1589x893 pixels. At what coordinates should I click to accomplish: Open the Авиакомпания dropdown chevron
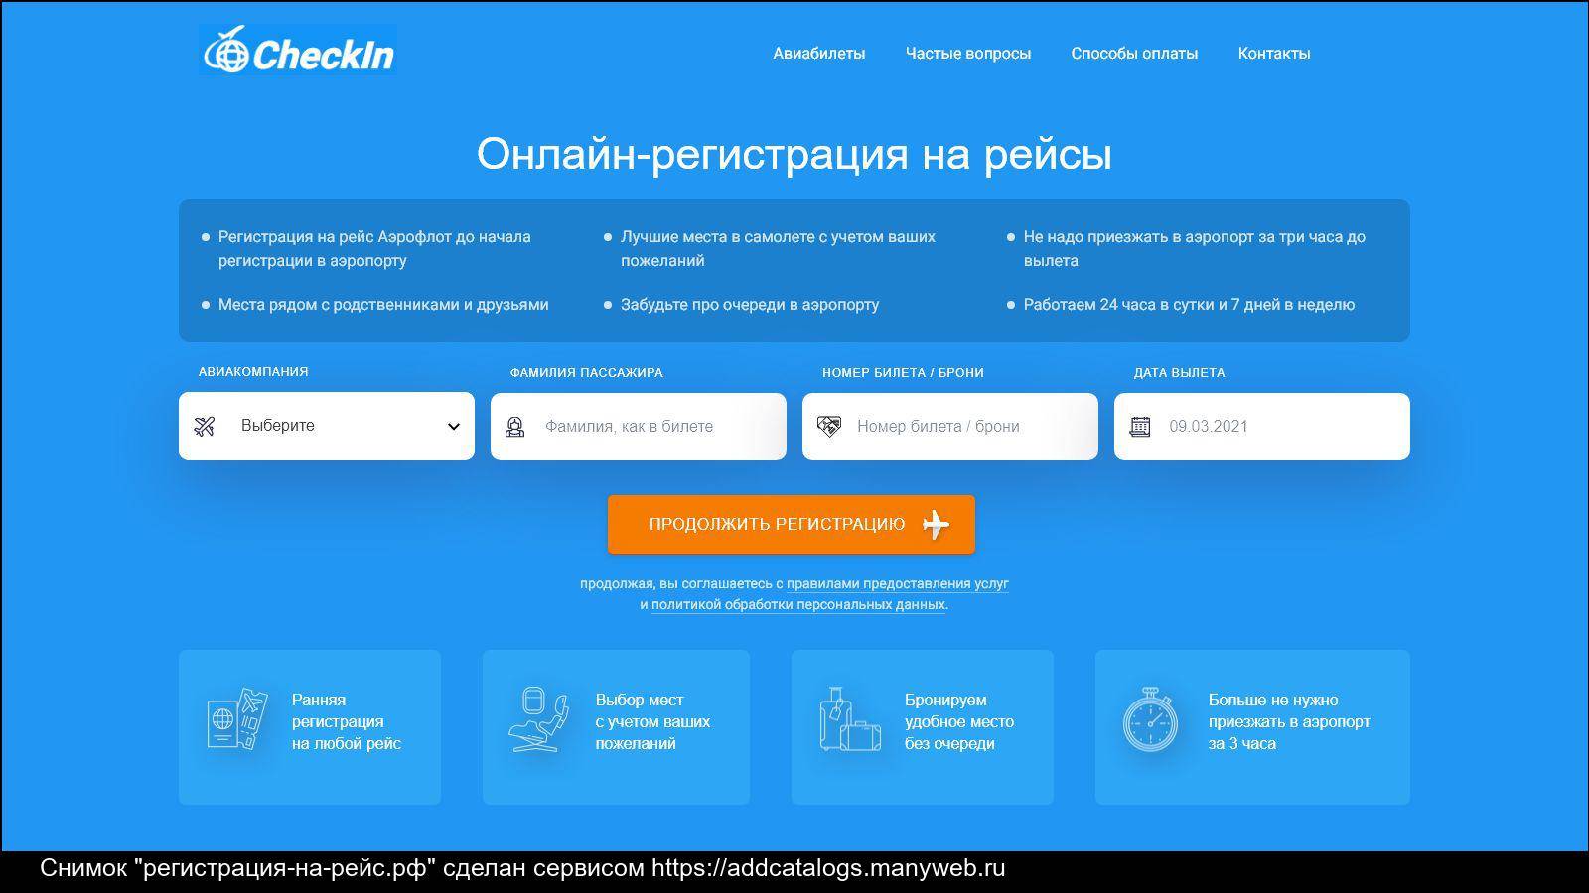(x=454, y=427)
